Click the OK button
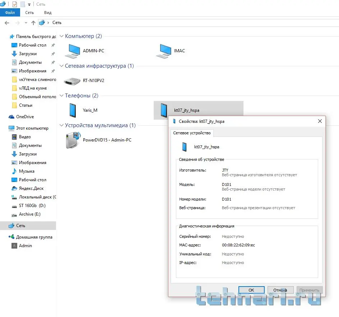 pyautogui.click(x=251, y=290)
